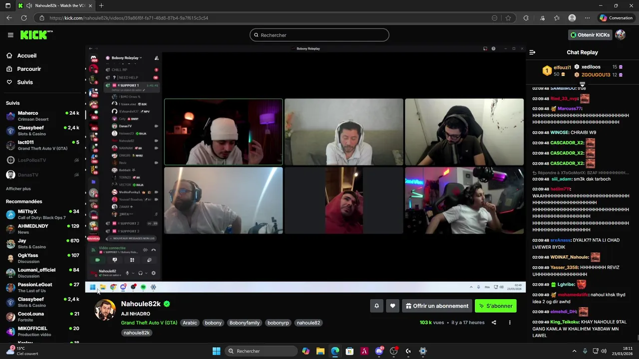The image size is (639, 359).
Task: Open lact011 followed channel
Action: click(42, 145)
